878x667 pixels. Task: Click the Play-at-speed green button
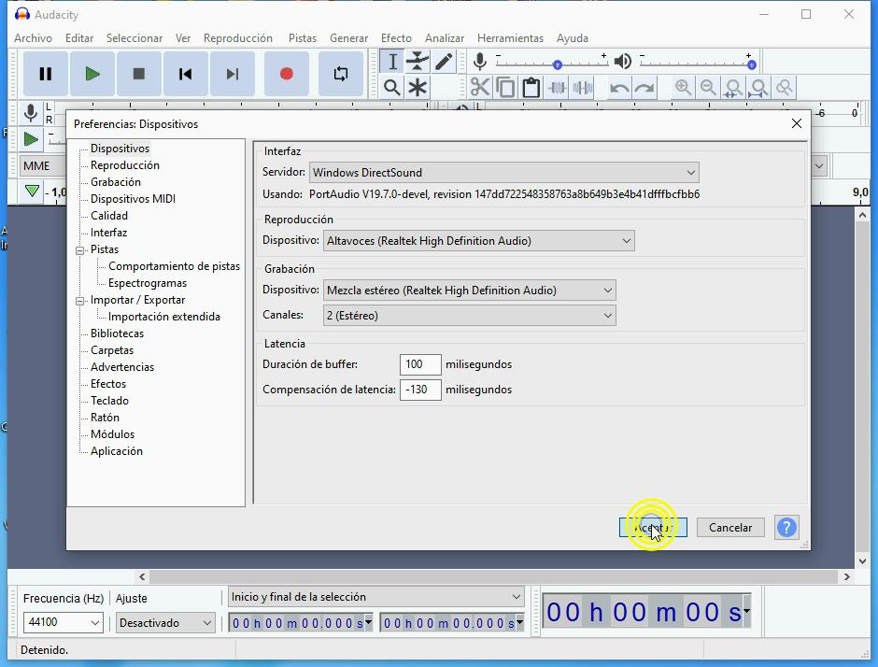pos(31,139)
